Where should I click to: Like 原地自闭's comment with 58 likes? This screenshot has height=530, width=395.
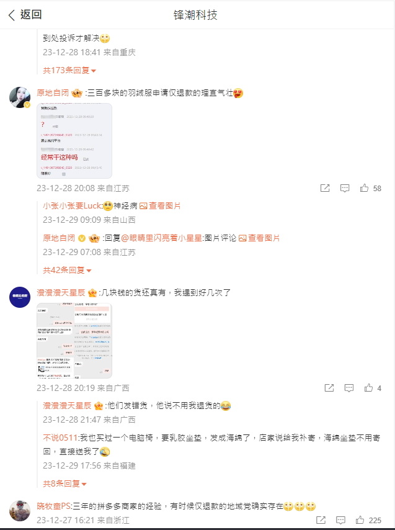[x=364, y=188]
